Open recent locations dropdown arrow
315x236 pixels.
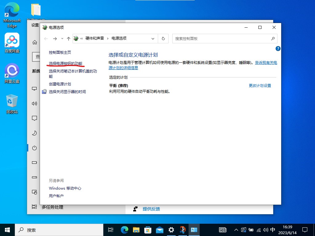(62, 38)
